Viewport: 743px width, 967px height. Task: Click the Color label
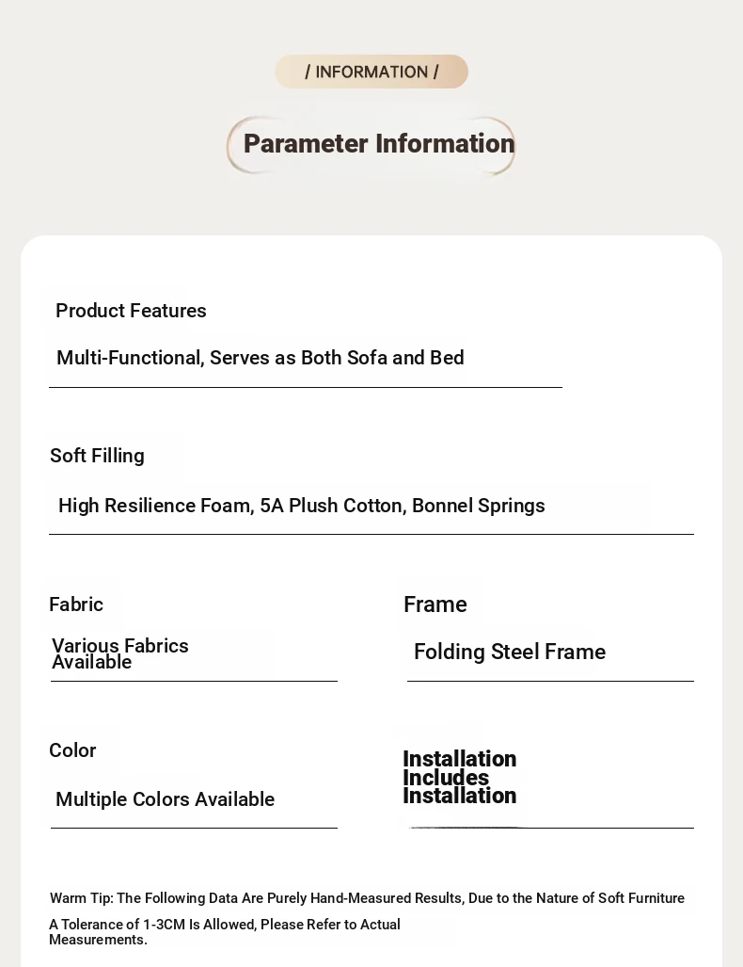[x=72, y=750]
